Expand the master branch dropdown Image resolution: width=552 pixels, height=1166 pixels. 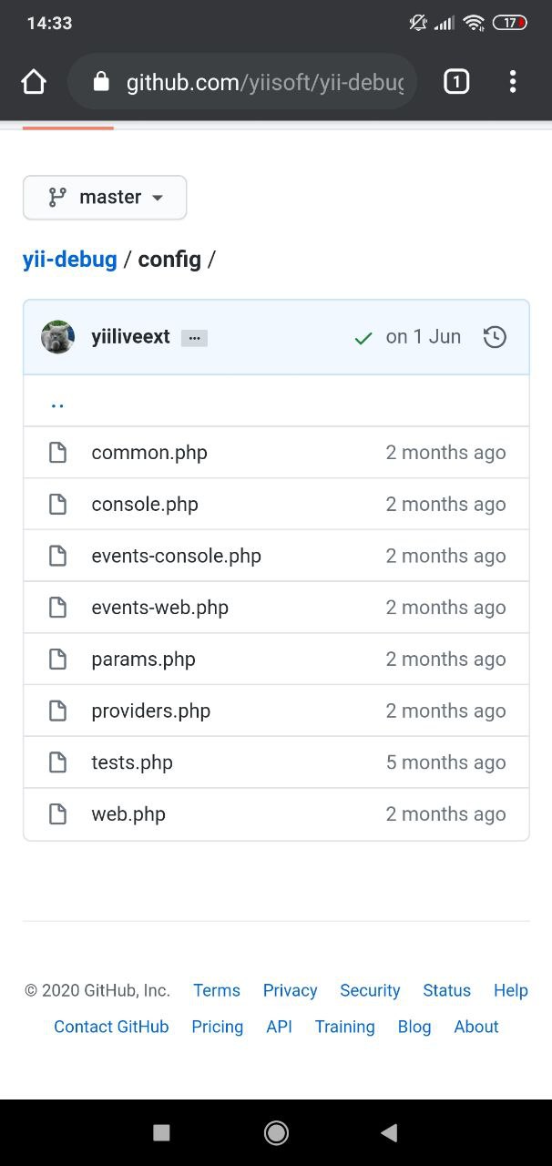click(105, 198)
